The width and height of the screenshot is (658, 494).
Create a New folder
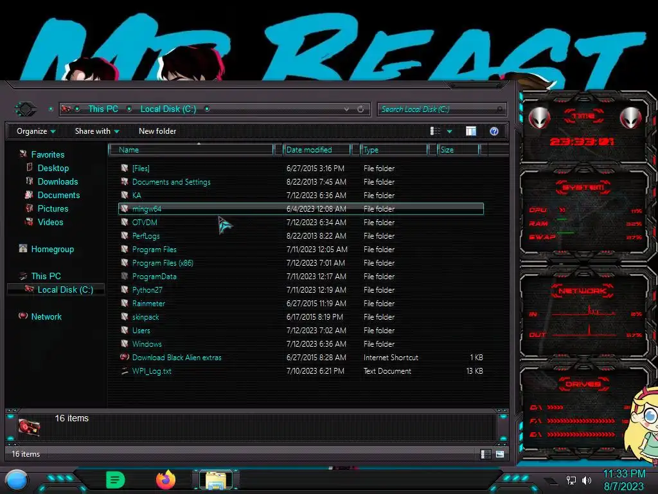pos(157,131)
